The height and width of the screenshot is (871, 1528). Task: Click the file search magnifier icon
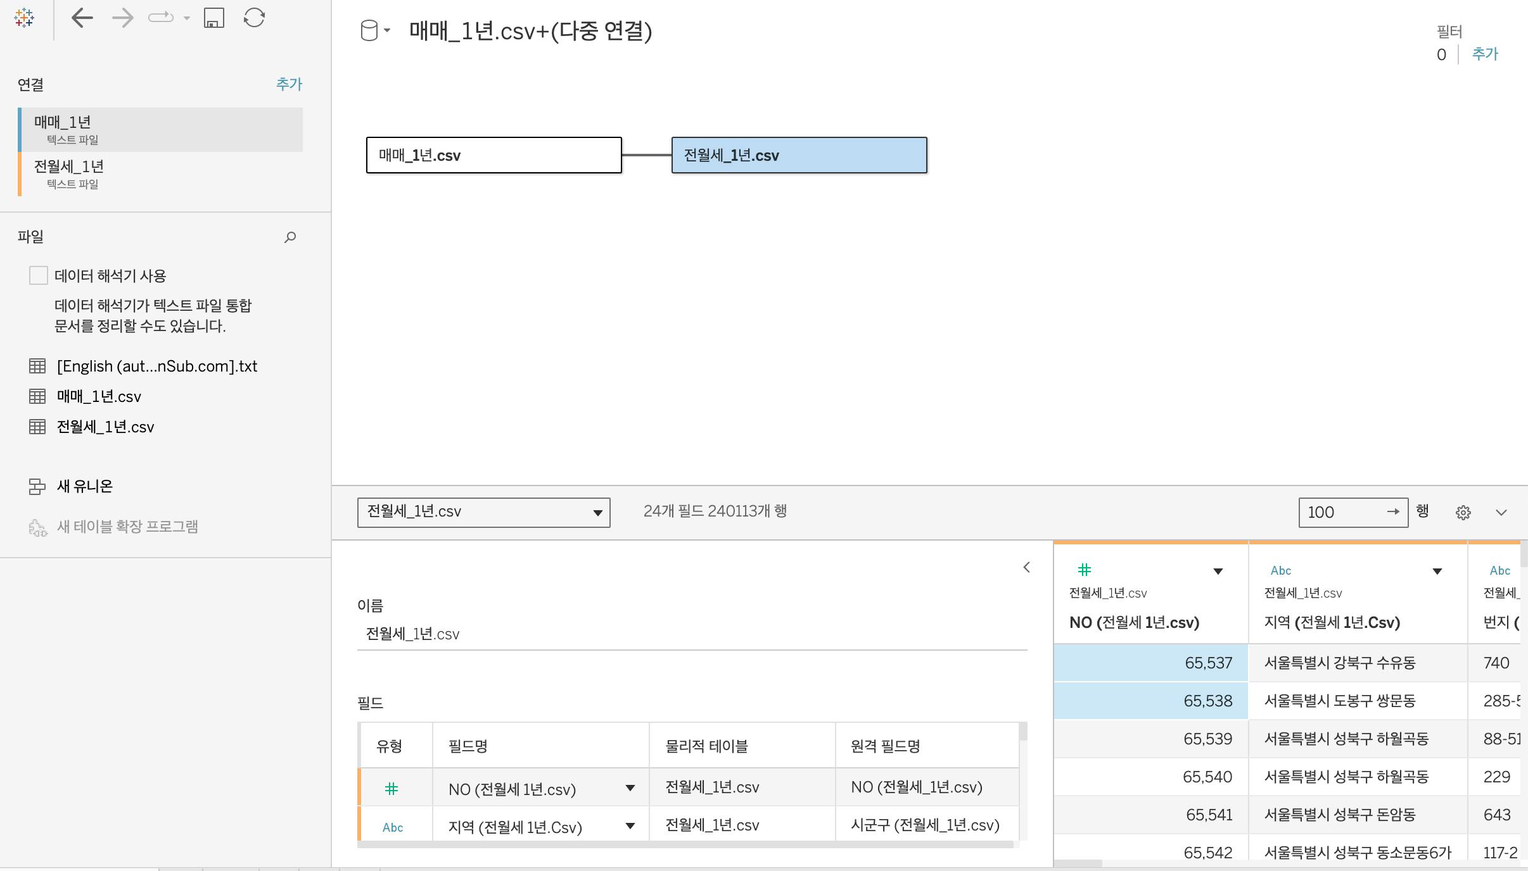point(290,237)
